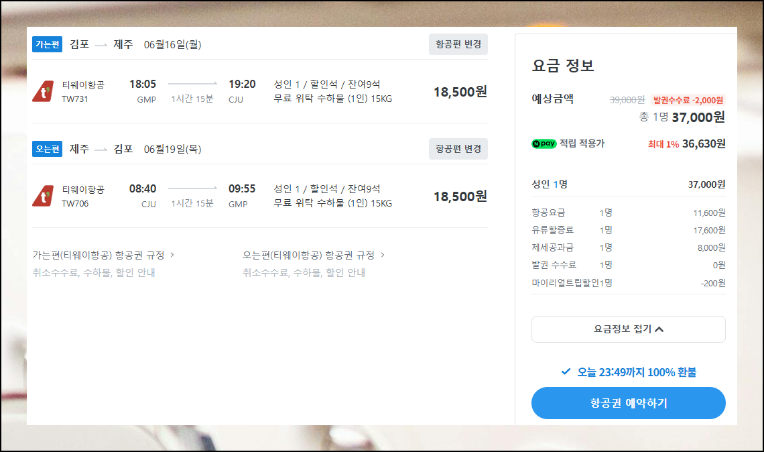
Task: Click the 36,630원 Npay applied price
Action: click(704, 144)
